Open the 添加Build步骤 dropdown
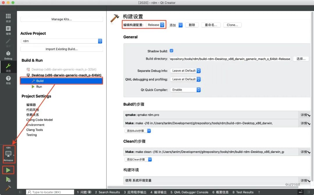The height and width of the screenshot is (195, 314). pos(138,131)
